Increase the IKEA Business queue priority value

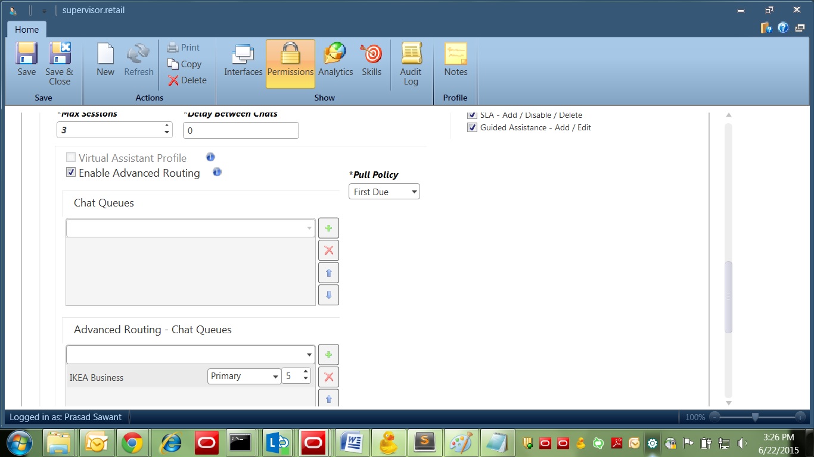[x=306, y=373]
